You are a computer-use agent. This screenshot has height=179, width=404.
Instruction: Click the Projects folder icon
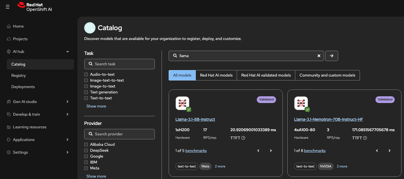9,39
